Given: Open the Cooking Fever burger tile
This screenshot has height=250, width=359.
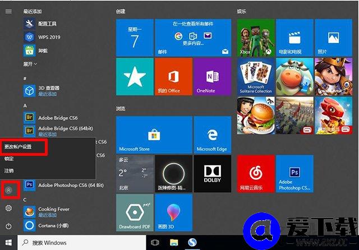Looking at the screenshot, I should click(256, 115).
